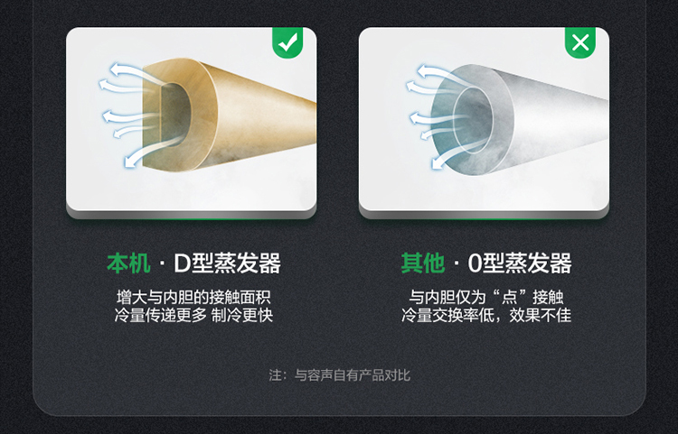Open the 0型蒸发器 image card
Screen dimensions: 678x434
pos(484,123)
